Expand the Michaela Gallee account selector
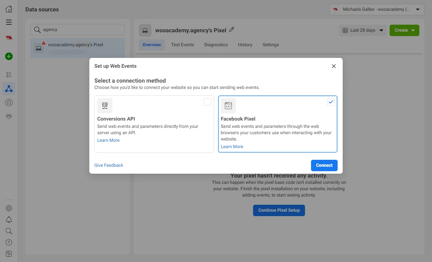 (x=377, y=9)
